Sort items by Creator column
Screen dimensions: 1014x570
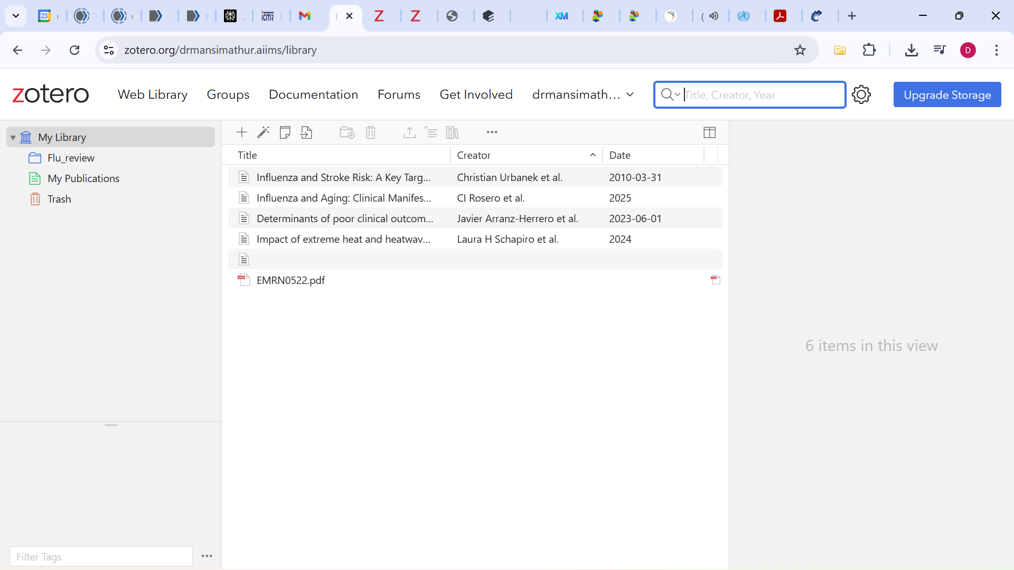pyautogui.click(x=474, y=155)
